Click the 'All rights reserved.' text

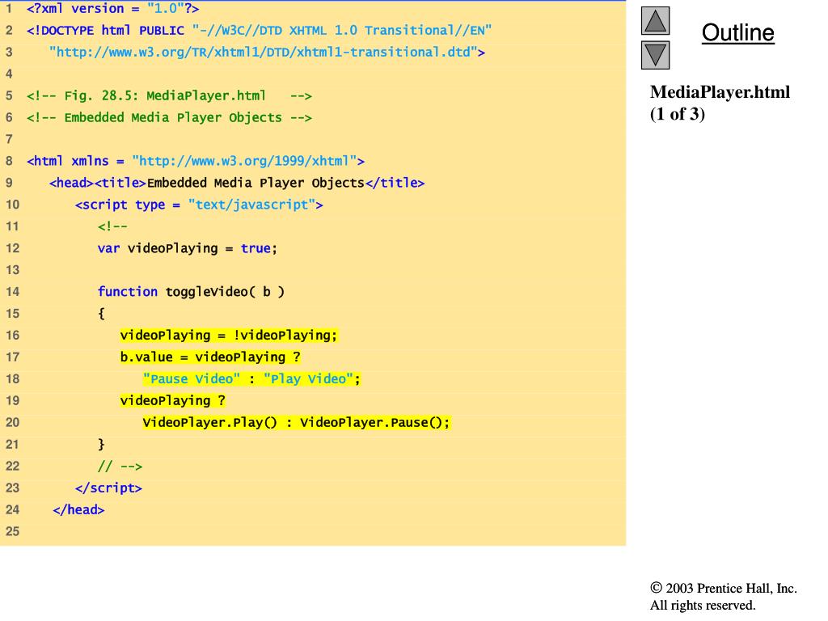click(x=703, y=605)
